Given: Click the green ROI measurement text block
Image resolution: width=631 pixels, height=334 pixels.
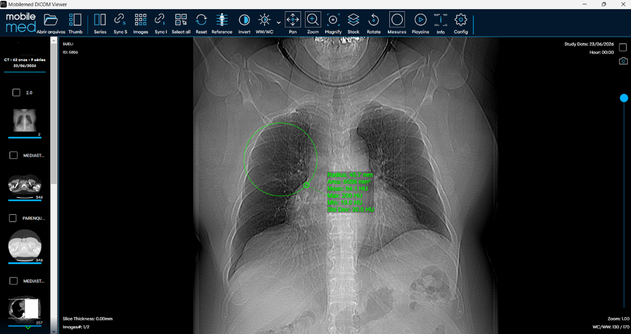Looking at the screenshot, I should [x=350, y=192].
